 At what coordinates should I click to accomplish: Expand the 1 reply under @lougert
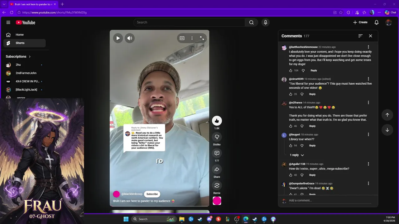pos(297,155)
